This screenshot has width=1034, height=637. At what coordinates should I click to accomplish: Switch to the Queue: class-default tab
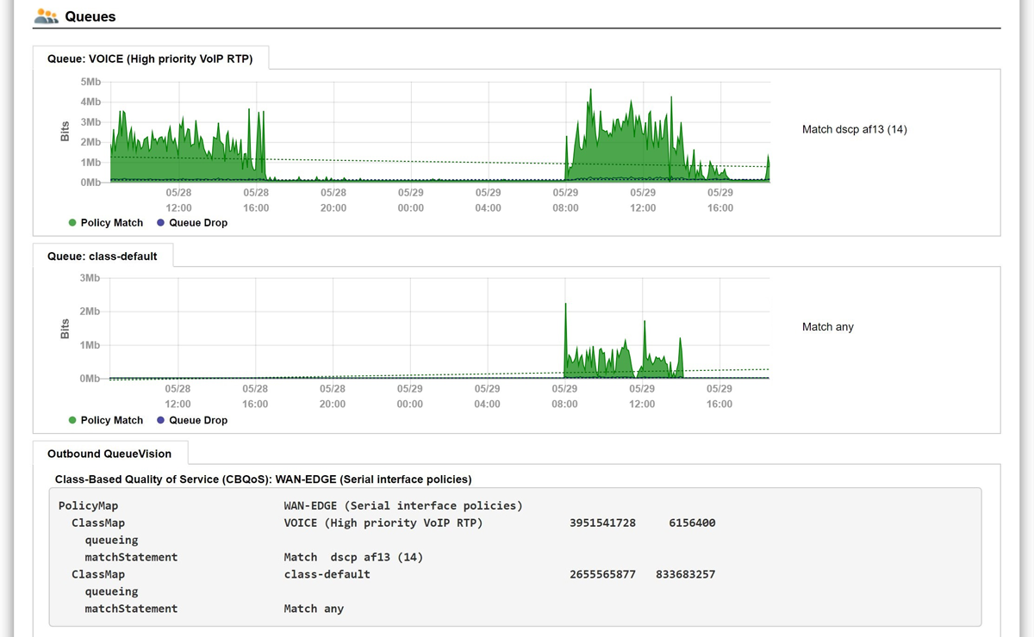[x=102, y=256]
